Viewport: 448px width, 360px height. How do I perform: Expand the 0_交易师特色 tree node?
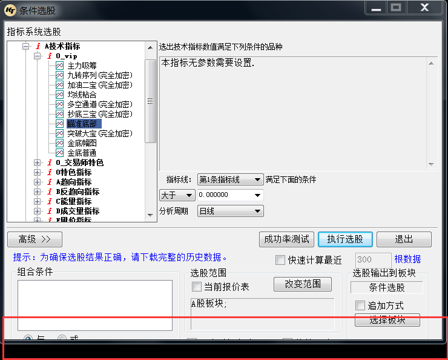tap(38, 162)
